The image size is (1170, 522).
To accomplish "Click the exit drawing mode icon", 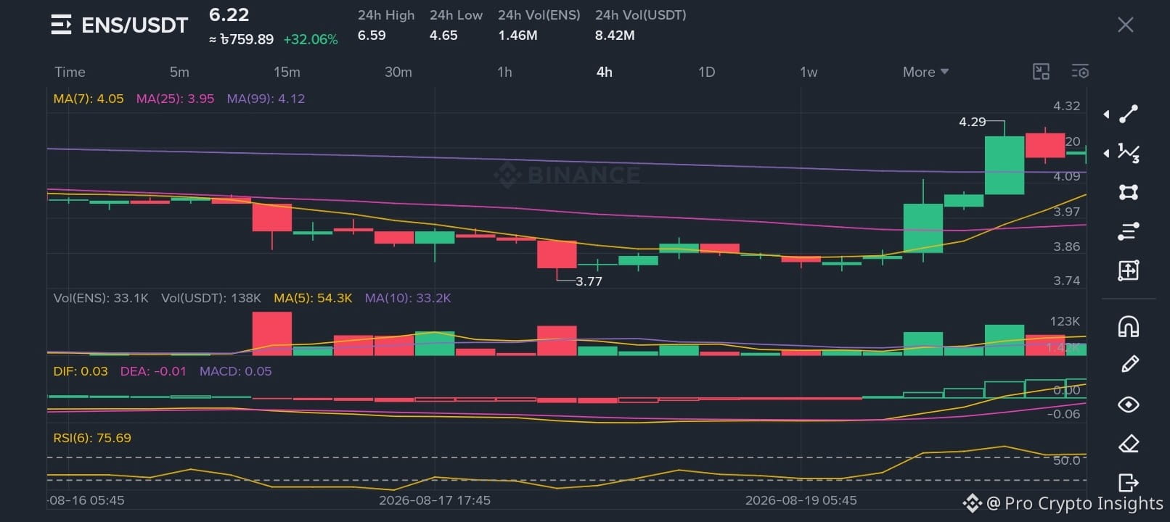I will pos(1129,482).
